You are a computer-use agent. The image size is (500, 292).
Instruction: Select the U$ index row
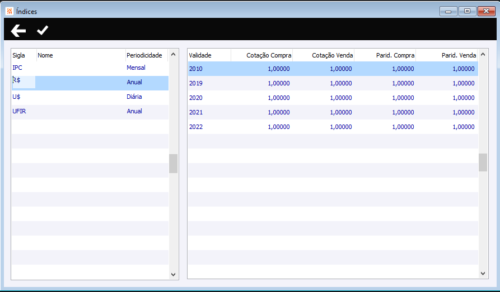90,97
